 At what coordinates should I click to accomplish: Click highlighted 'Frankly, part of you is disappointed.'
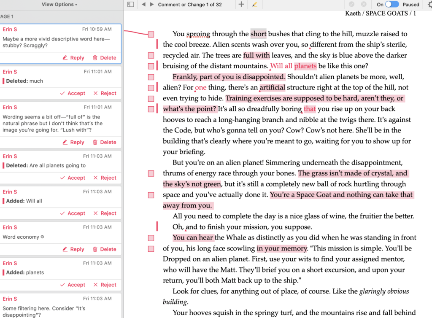229,77
